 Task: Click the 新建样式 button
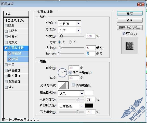[130, 28]
